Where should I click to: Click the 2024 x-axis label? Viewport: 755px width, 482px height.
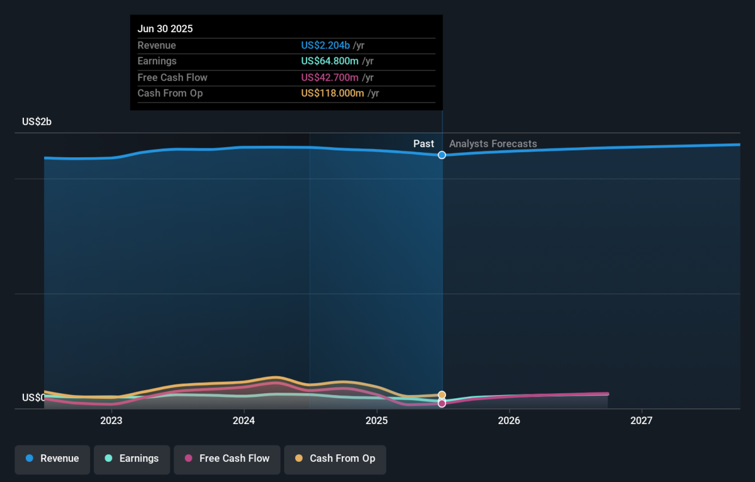pyautogui.click(x=243, y=420)
